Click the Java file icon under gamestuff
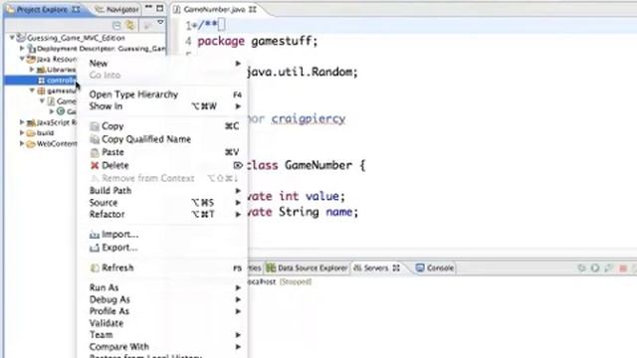Viewport: 637px width, 358px height. 51,101
